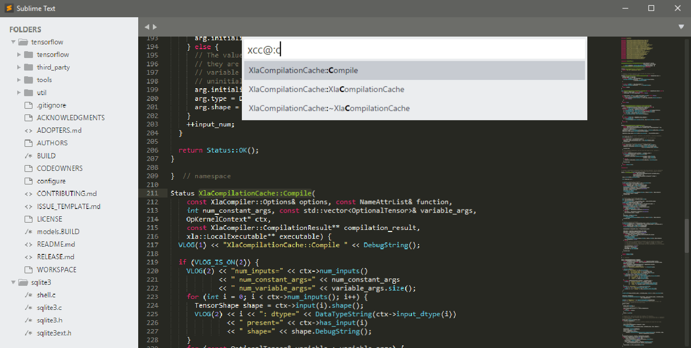This screenshot has width=691, height=348.
Task: Click 'return Status::OK();' code line
Action: (219, 150)
